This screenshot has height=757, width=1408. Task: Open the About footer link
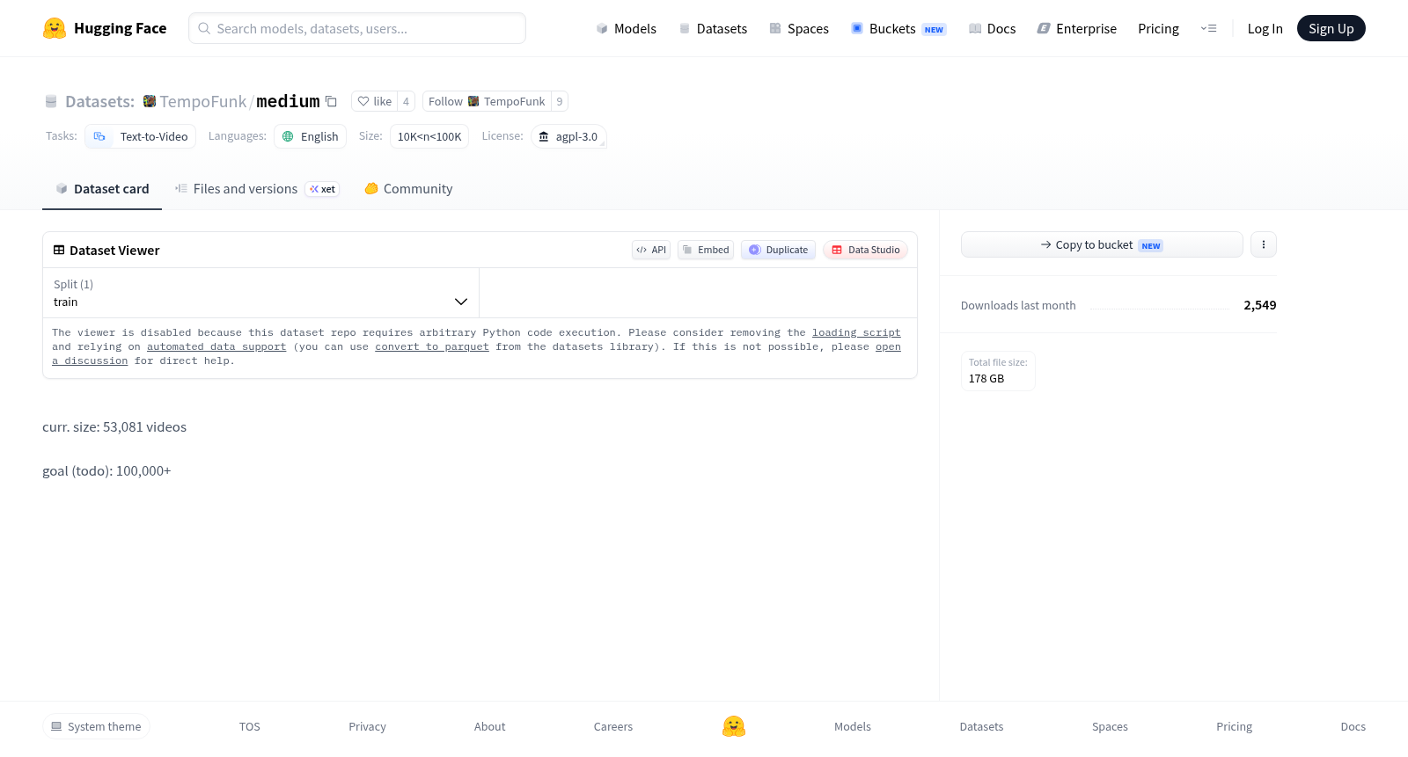(489, 726)
